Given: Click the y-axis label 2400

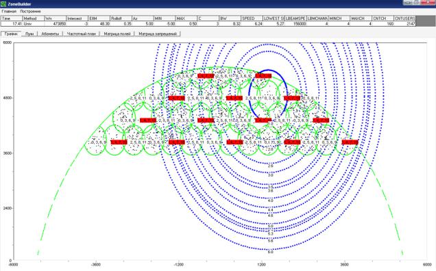Looking at the screenshot, I should [x=8, y=208].
